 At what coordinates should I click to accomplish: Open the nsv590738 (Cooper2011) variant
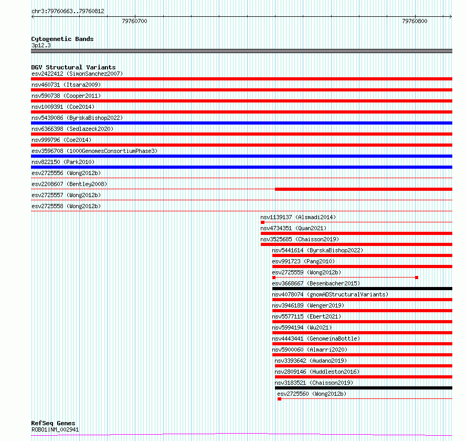[x=66, y=96]
